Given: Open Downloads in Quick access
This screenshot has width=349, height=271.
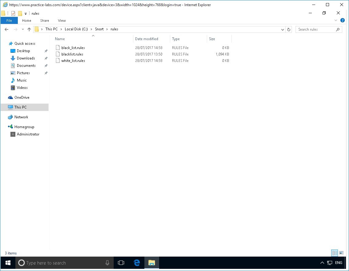Looking at the screenshot, I should (x=26, y=58).
